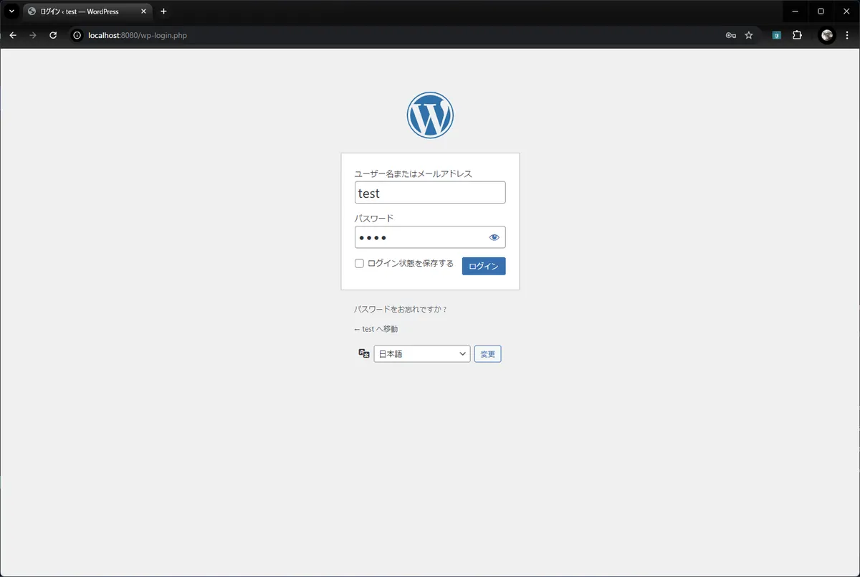Screen dimensions: 860x577
Task: Open the 日本語 language dropdown
Action: (x=422, y=354)
